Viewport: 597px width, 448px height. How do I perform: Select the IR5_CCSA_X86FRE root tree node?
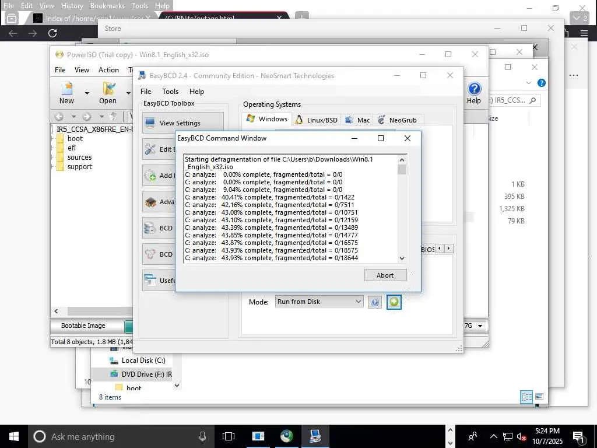pos(94,129)
